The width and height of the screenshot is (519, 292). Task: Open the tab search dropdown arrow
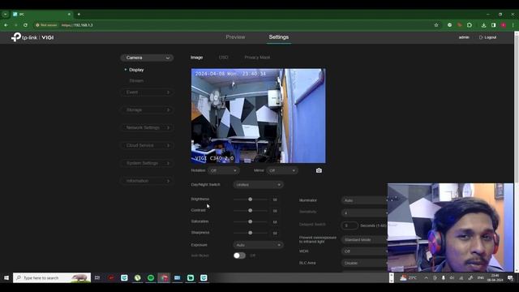tap(6, 15)
